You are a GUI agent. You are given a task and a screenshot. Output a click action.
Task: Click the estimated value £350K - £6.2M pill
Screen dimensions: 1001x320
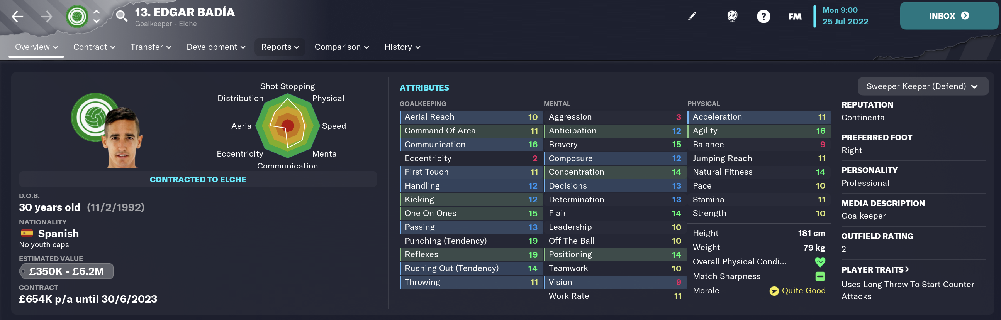[x=66, y=271]
